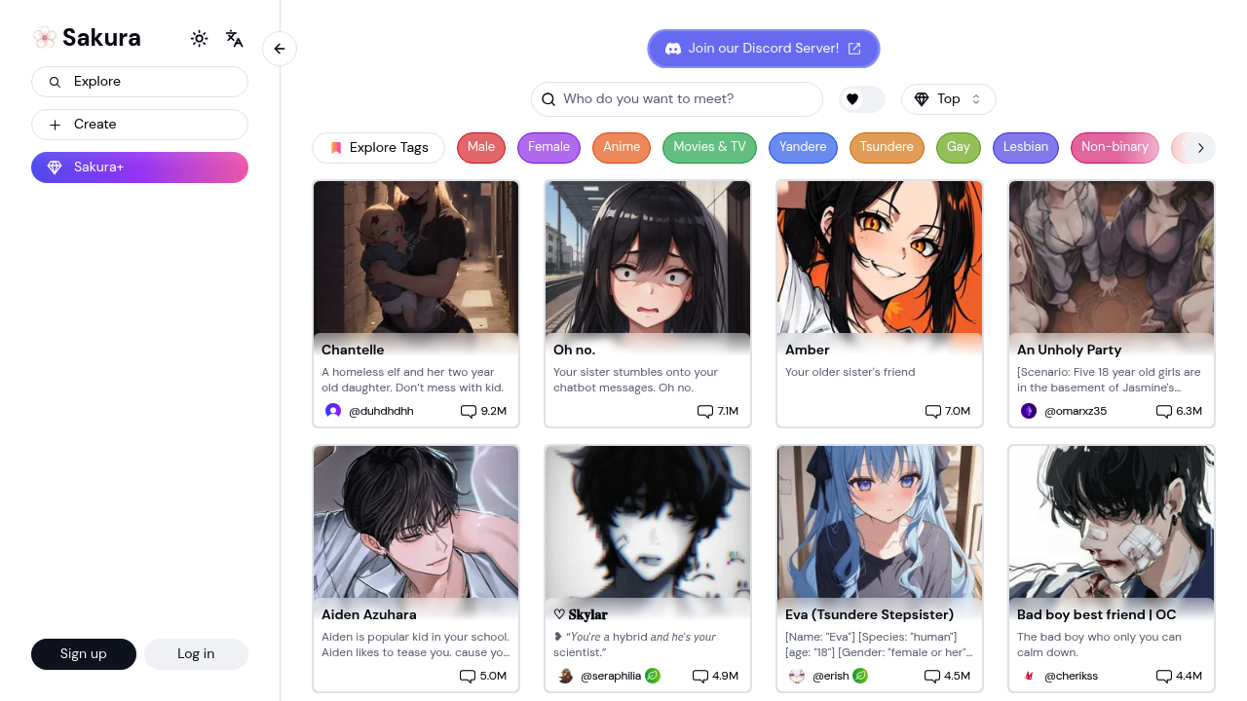Viewport: 1247px width, 701px height.
Task: Collapse sidebar with the back arrow
Action: (x=280, y=49)
